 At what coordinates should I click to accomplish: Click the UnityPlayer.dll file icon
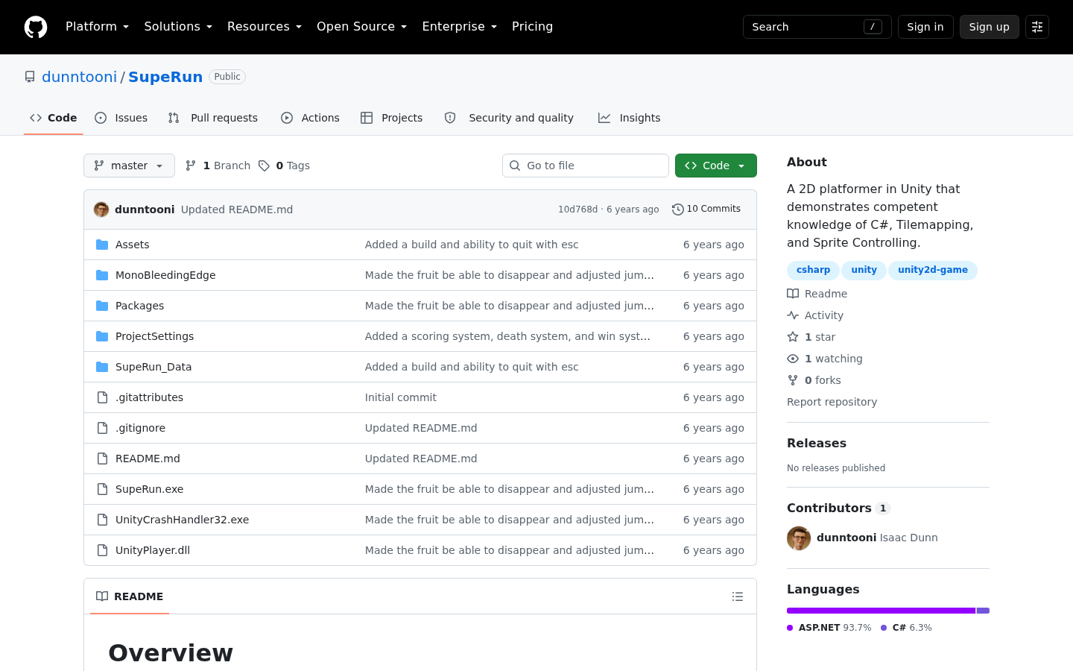102,550
